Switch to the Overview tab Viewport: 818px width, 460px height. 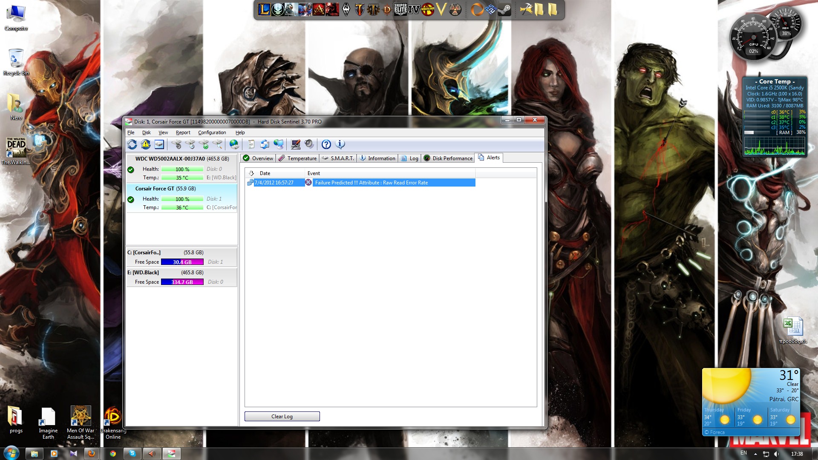pos(258,158)
